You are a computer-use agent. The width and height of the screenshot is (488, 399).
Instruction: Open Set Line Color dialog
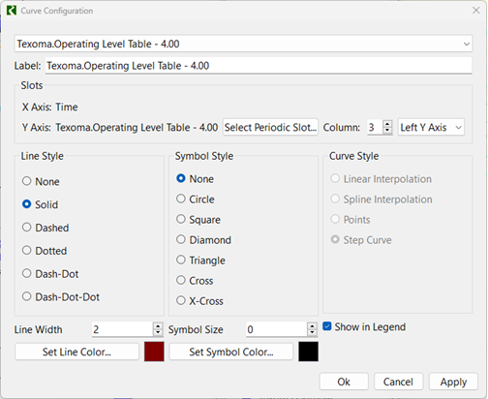tap(76, 352)
